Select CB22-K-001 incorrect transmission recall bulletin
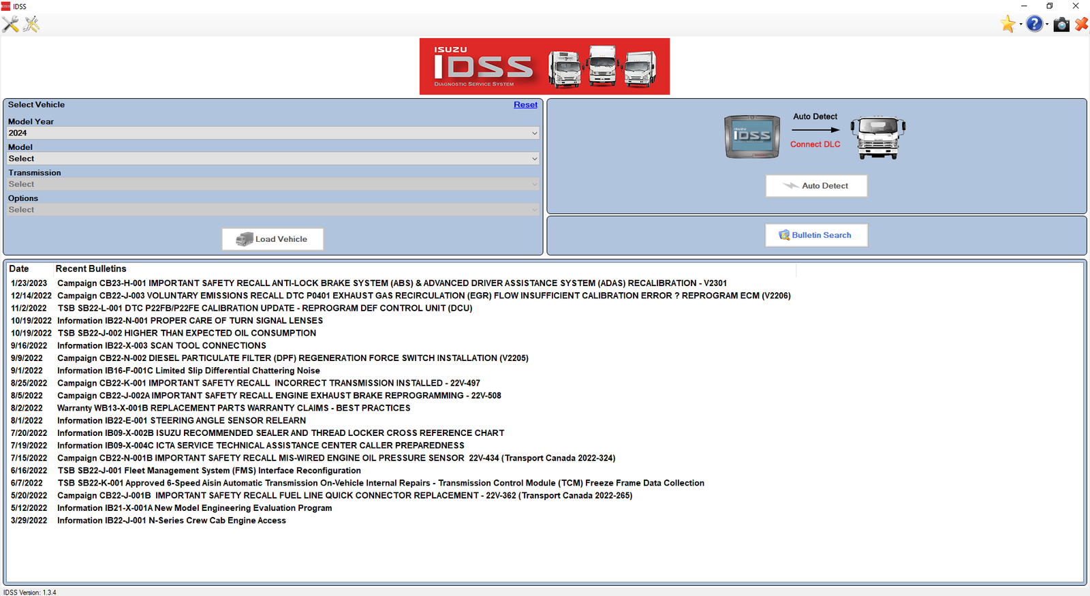Viewport: 1090px width, 596px height. 268,383
